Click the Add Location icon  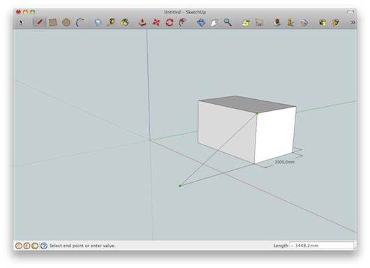coord(246,22)
